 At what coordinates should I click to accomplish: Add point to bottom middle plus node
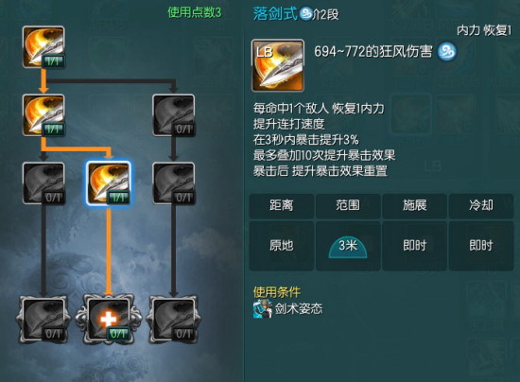(109, 320)
